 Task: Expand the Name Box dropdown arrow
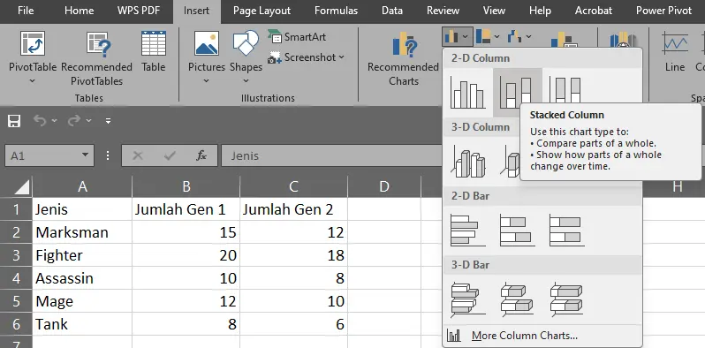point(85,155)
